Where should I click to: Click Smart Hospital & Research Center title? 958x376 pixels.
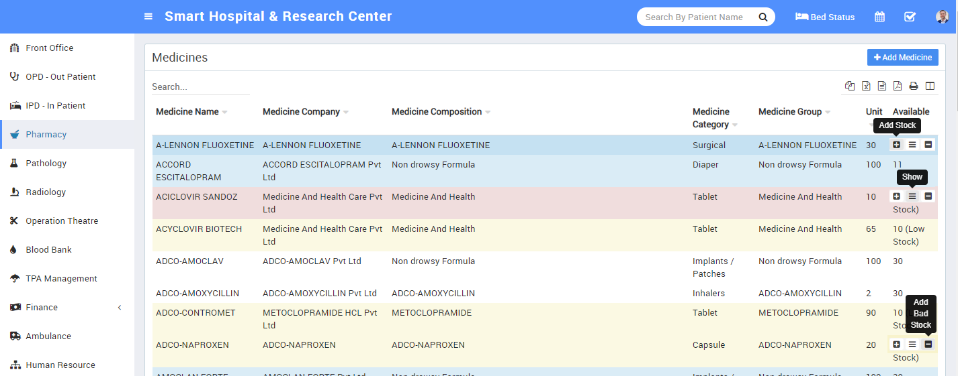click(278, 16)
